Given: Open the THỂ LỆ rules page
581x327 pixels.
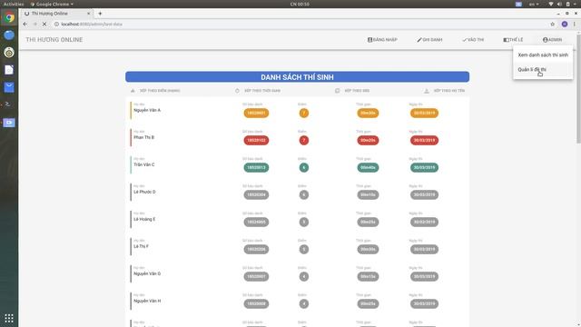Looking at the screenshot, I should click(x=513, y=40).
